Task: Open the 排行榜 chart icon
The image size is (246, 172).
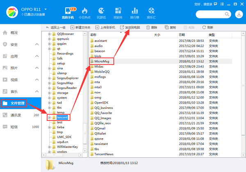Action: click(134, 11)
